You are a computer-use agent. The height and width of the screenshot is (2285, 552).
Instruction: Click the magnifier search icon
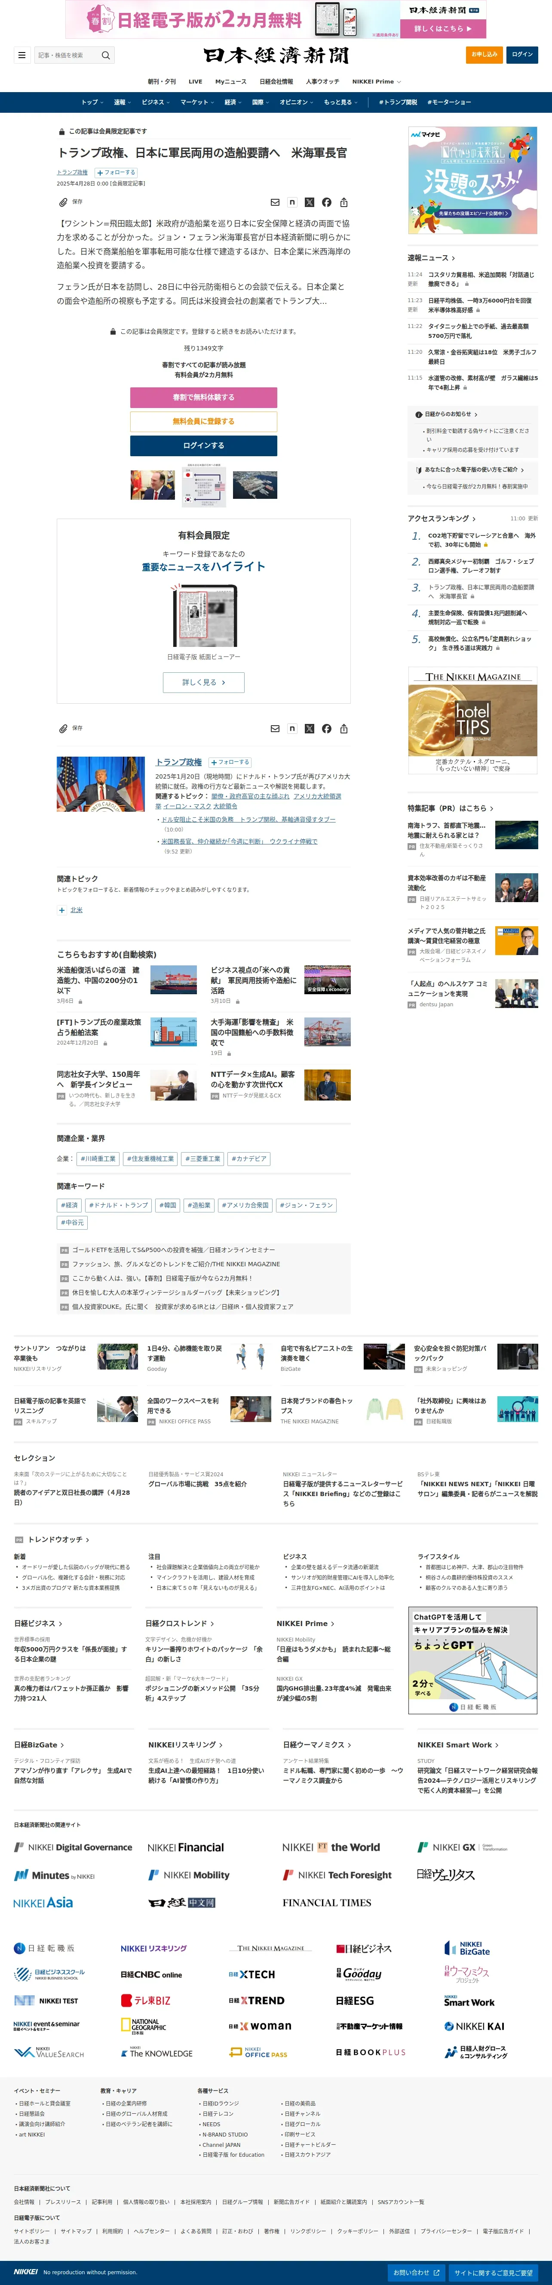point(105,55)
